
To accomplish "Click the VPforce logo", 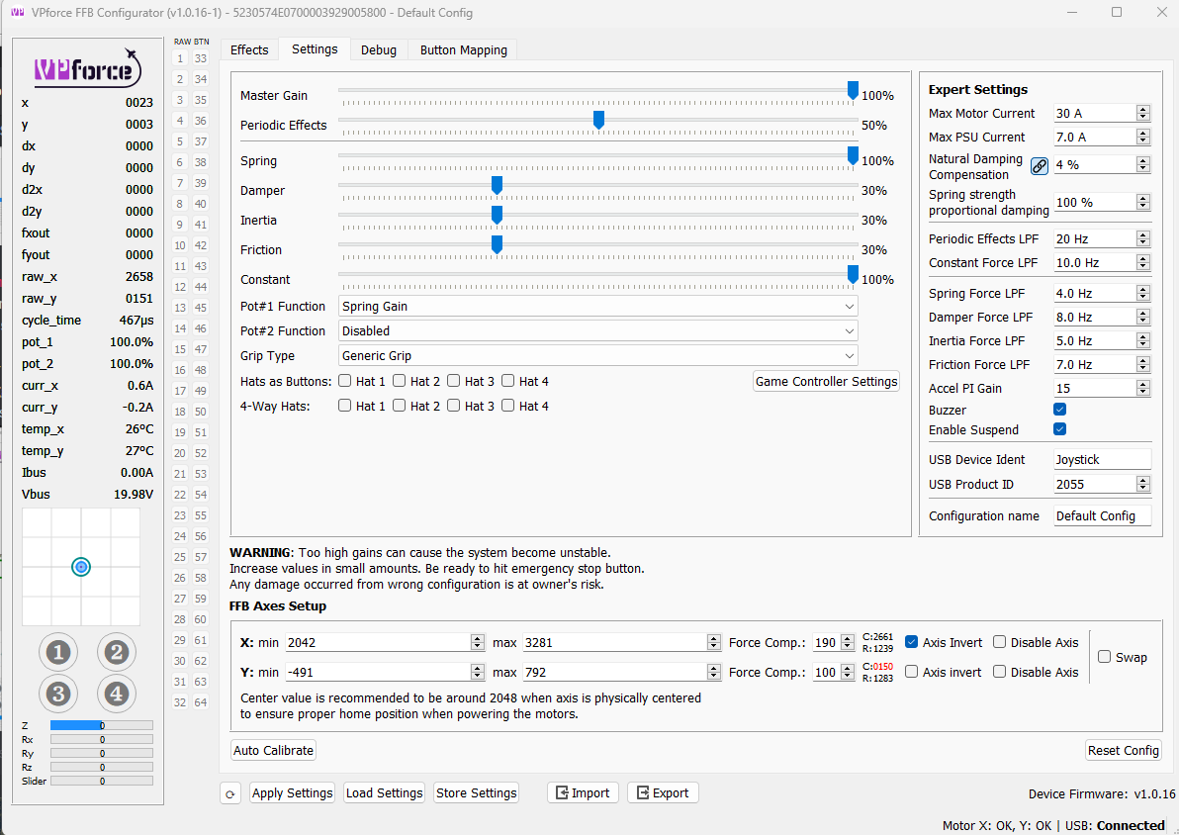I will click(87, 68).
